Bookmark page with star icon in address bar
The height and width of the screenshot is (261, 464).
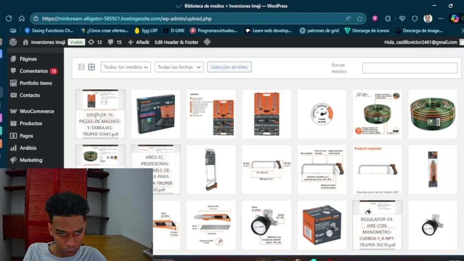[359, 18]
